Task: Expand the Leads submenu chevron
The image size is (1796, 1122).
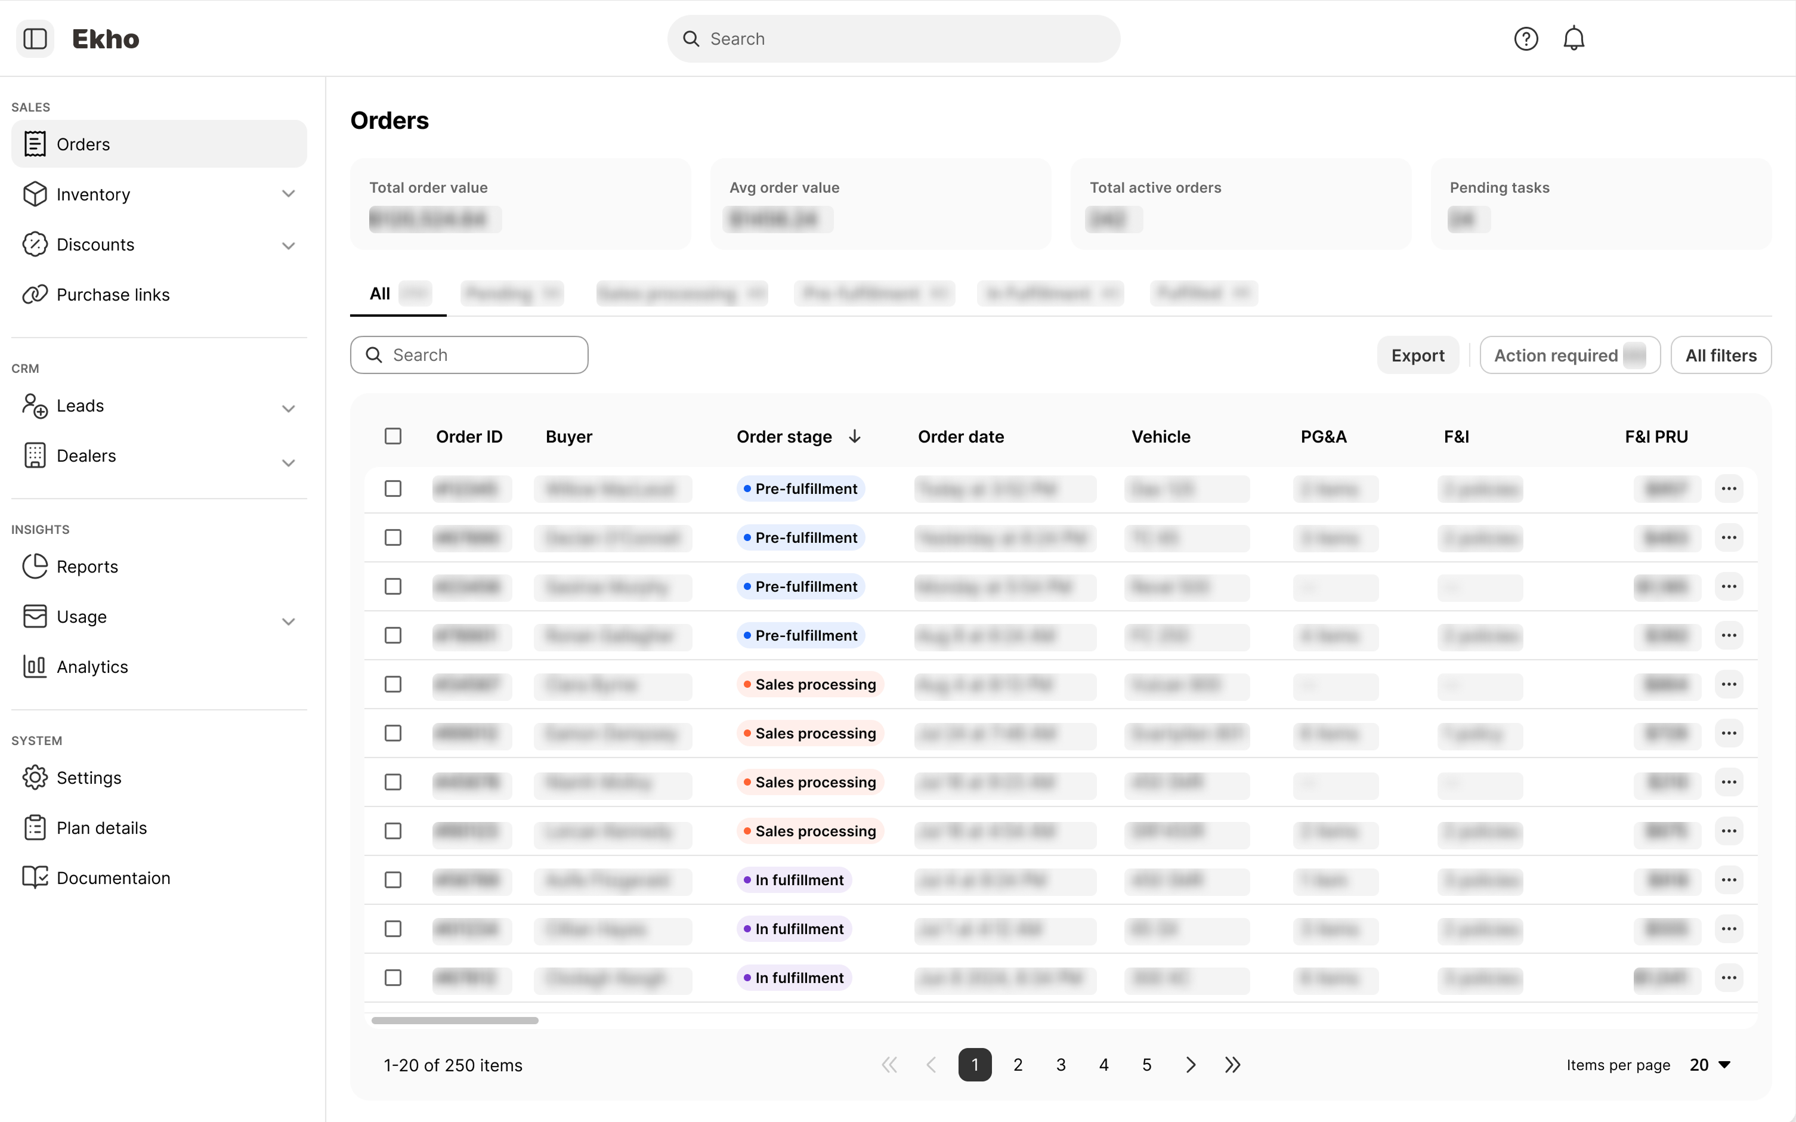Action: pyautogui.click(x=289, y=408)
